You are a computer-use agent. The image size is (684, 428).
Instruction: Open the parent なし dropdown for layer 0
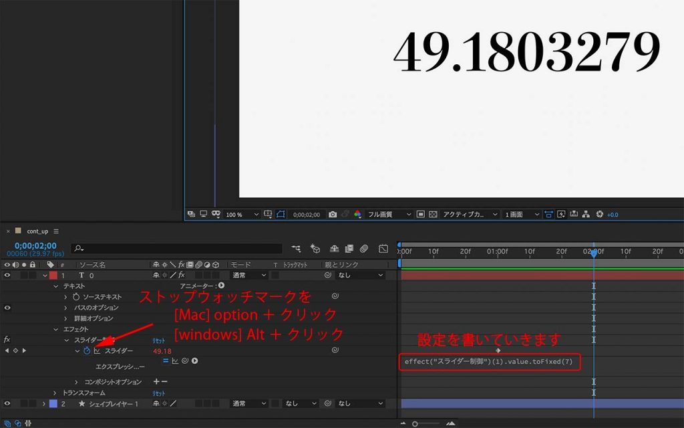(360, 275)
